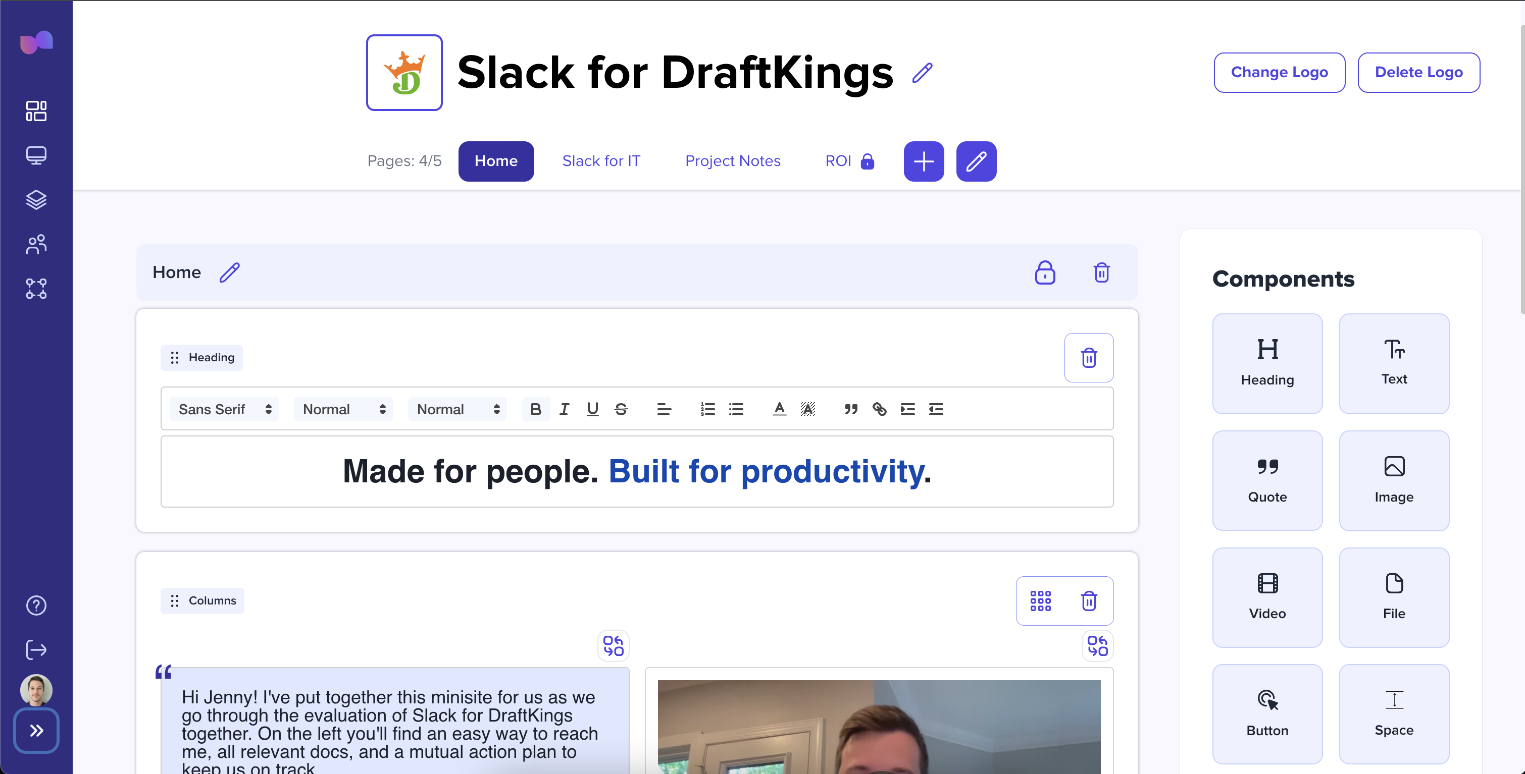Screen dimensions: 1525x774
Task: Swap component in left column
Action: (x=614, y=646)
